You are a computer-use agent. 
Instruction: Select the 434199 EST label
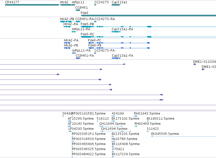[118, 114]
